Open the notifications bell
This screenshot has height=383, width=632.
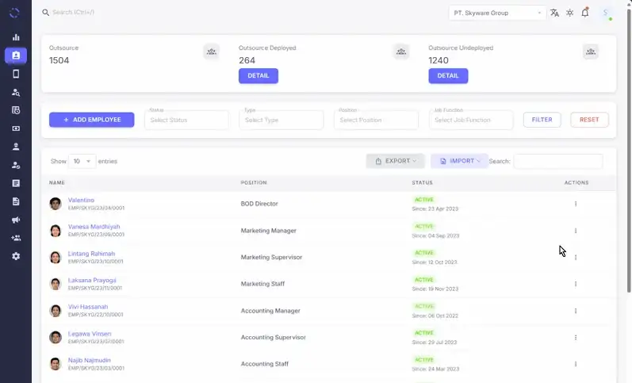585,13
